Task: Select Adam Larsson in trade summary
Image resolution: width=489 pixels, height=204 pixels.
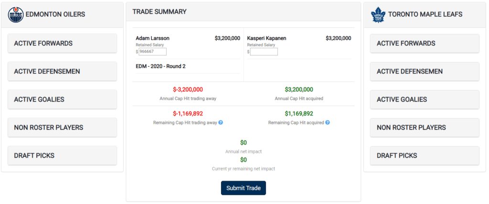Action: click(x=152, y=38)
